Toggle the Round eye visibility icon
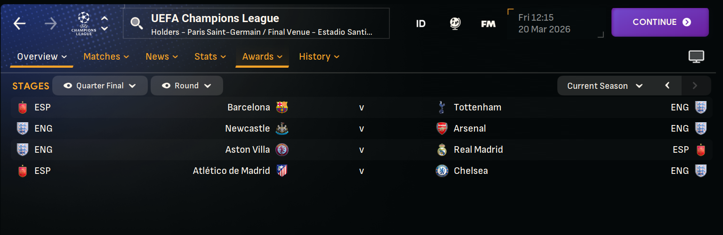The height and width of the screenshot is (235, 723). [166, 86]
